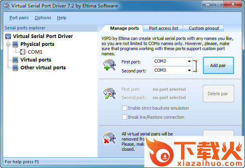This screenshot has height=168, width=245.
Task: Select the Physical ports tree item
Action: (x=37, y=44)
